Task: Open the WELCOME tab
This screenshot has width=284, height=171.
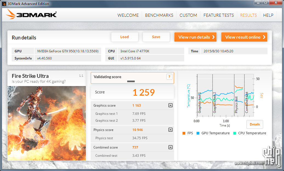Action: tap(128, 15)
